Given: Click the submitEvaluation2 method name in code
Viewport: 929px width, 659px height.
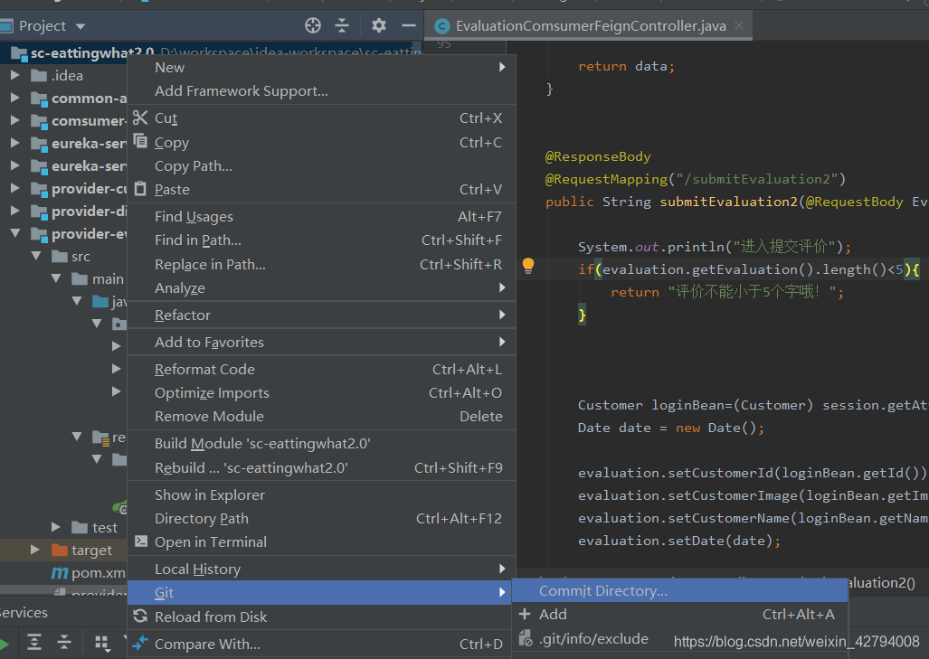Looking at the screenshot, I should [729, 202].
